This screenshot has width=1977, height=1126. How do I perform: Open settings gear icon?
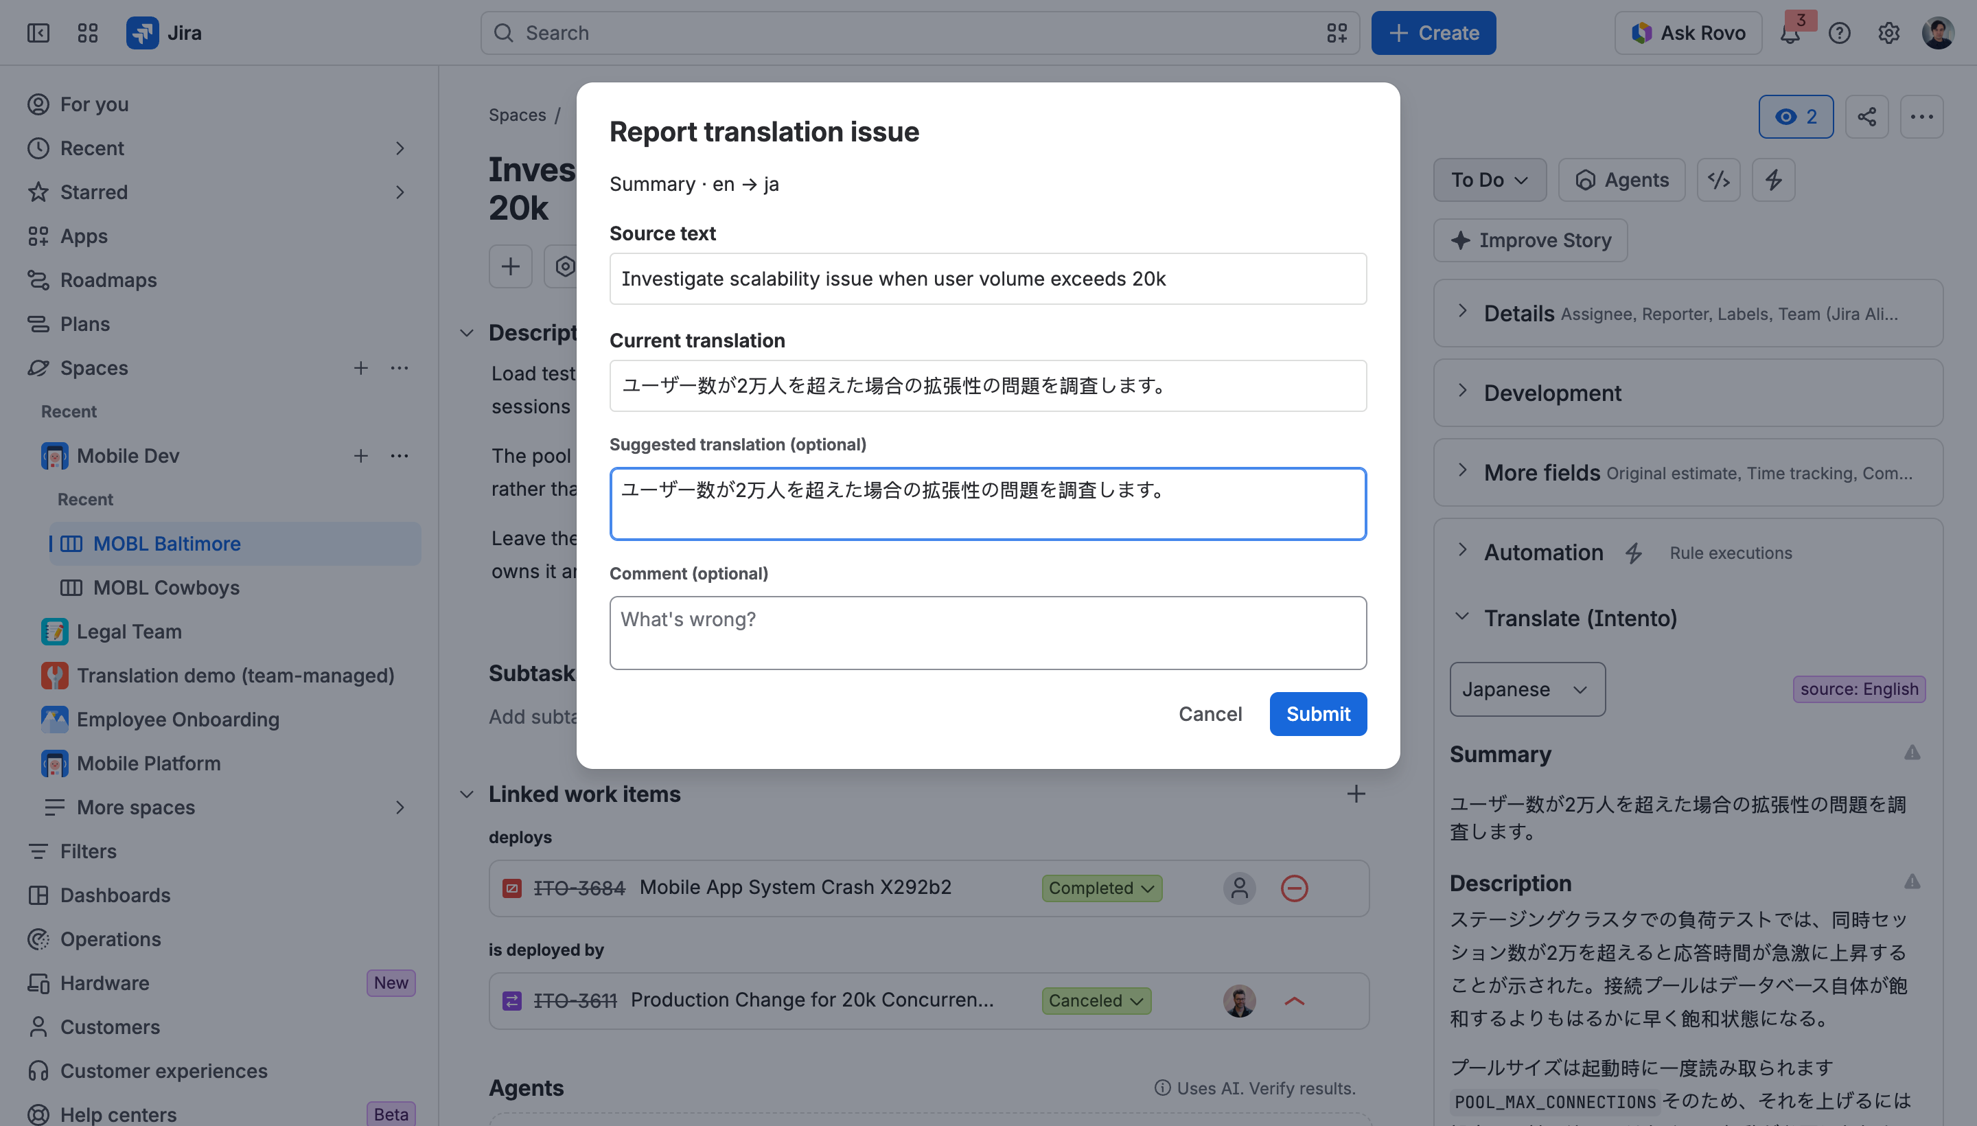coord(1888,32)
